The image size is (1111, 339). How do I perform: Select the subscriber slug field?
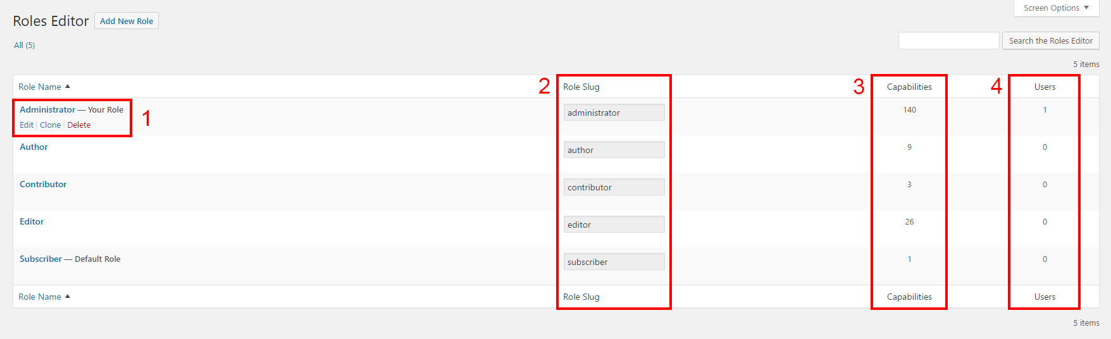(614, 262)
